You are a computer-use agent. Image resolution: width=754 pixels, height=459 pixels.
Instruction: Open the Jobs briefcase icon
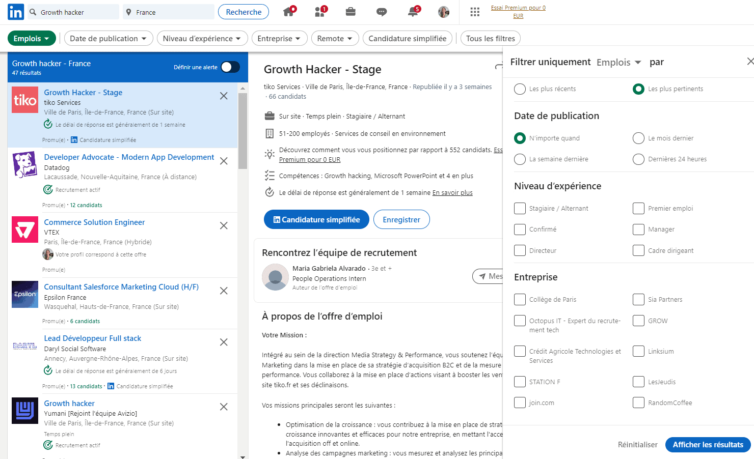[351, 12]
